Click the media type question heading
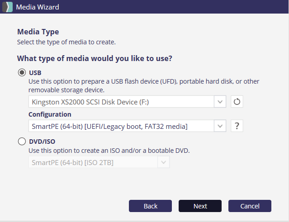The height and width of the screenshot is (222, 289). [95, 58]
